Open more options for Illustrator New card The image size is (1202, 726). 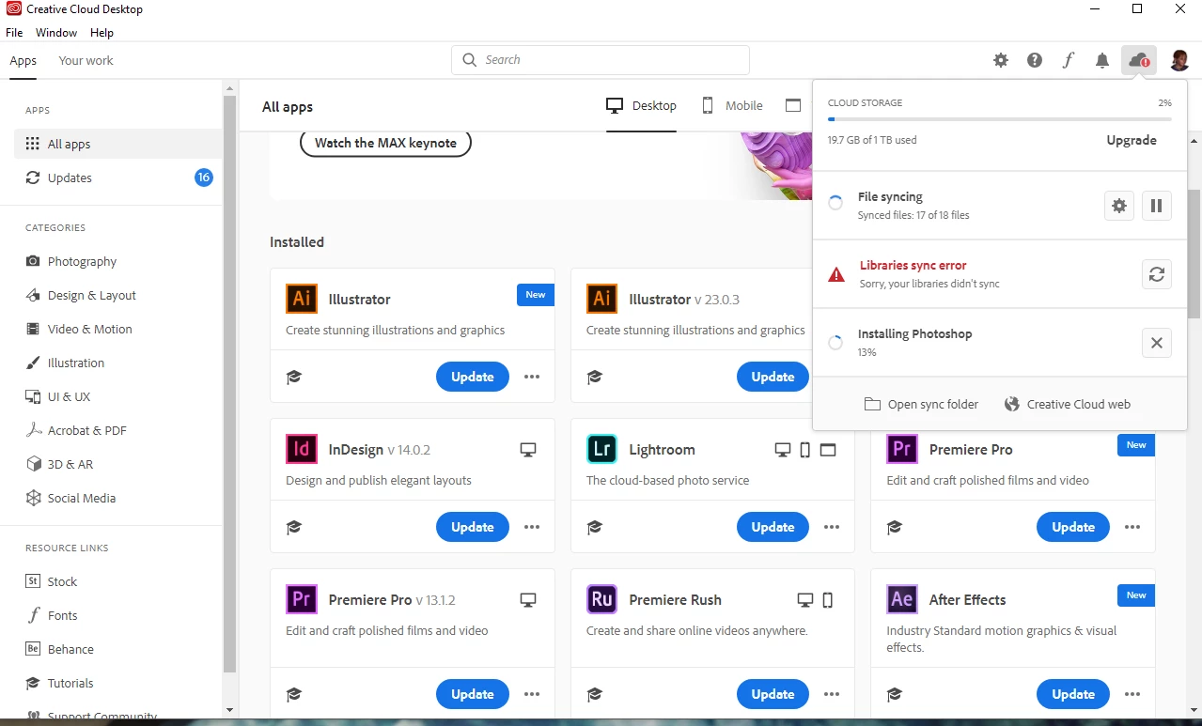coord(532,377)
